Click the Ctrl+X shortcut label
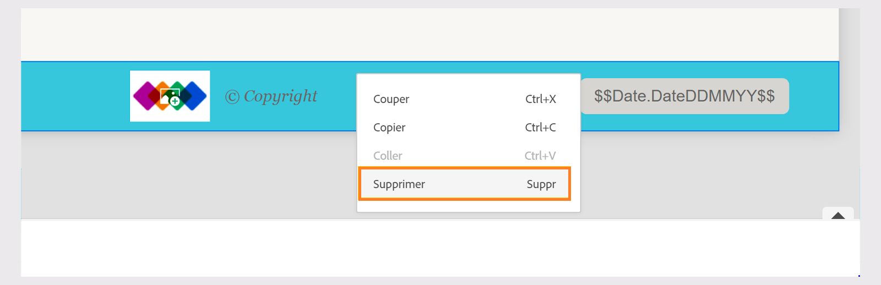The height and width of the screenshot is (285, 881). coord(540,99)
